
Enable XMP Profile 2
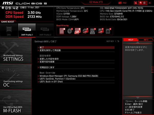(x=45, y=30)
